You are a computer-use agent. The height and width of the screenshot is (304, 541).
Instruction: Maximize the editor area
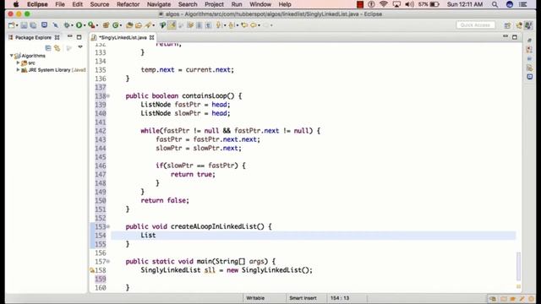[x=515, y=37]
